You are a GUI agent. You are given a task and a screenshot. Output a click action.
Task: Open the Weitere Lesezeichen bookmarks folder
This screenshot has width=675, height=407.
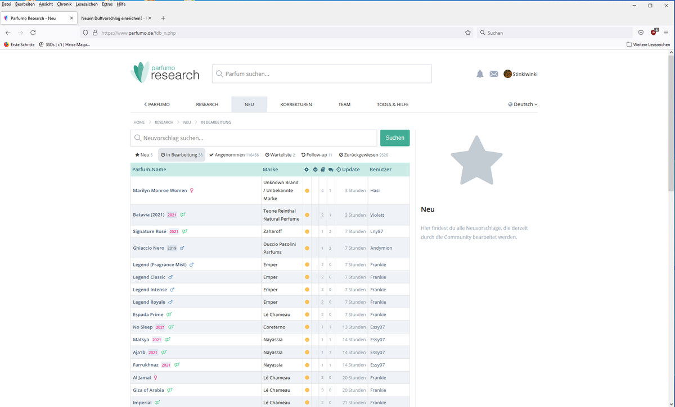(648, 44)
